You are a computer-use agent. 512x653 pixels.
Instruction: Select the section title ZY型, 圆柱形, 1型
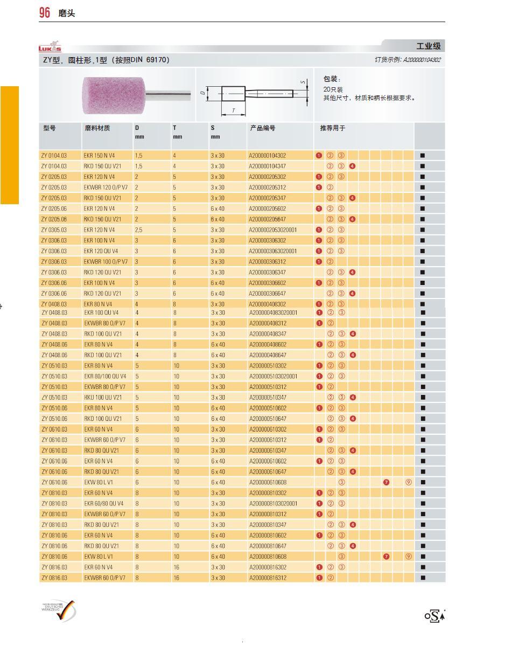point(106,60)
